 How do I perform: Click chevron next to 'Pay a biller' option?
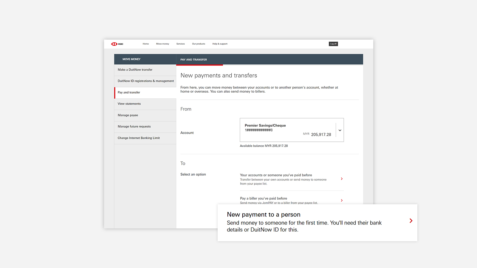[342, 200]
